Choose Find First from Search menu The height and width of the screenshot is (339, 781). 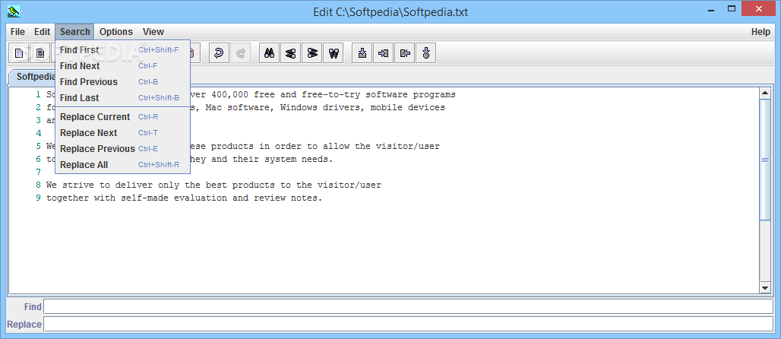pos(122,50)
